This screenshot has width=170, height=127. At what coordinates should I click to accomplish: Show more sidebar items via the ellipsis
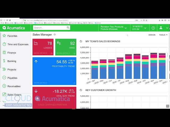click(x=4, y=106)
